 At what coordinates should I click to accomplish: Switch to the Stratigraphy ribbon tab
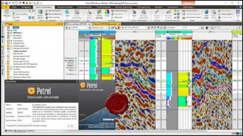click(x=26, y=7)
